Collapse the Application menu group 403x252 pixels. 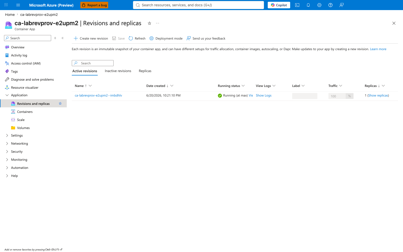[7, 95]
